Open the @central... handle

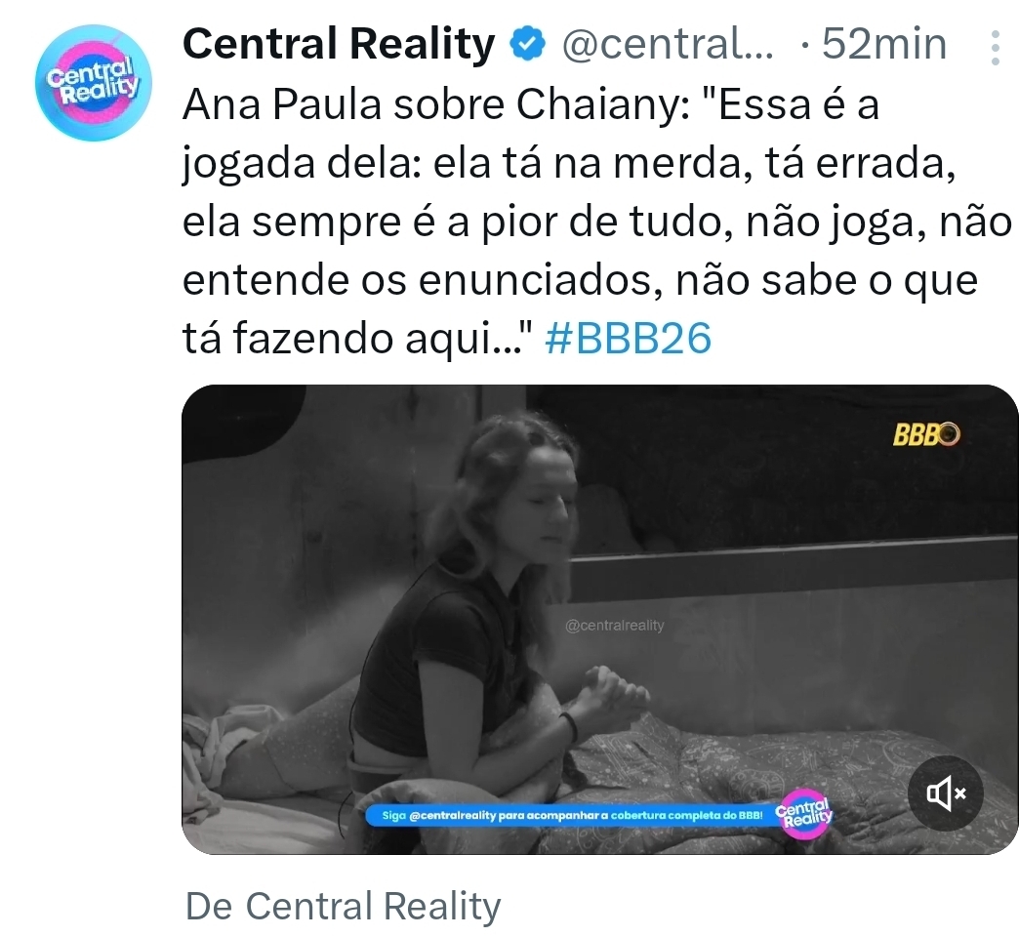coord(668,44)
